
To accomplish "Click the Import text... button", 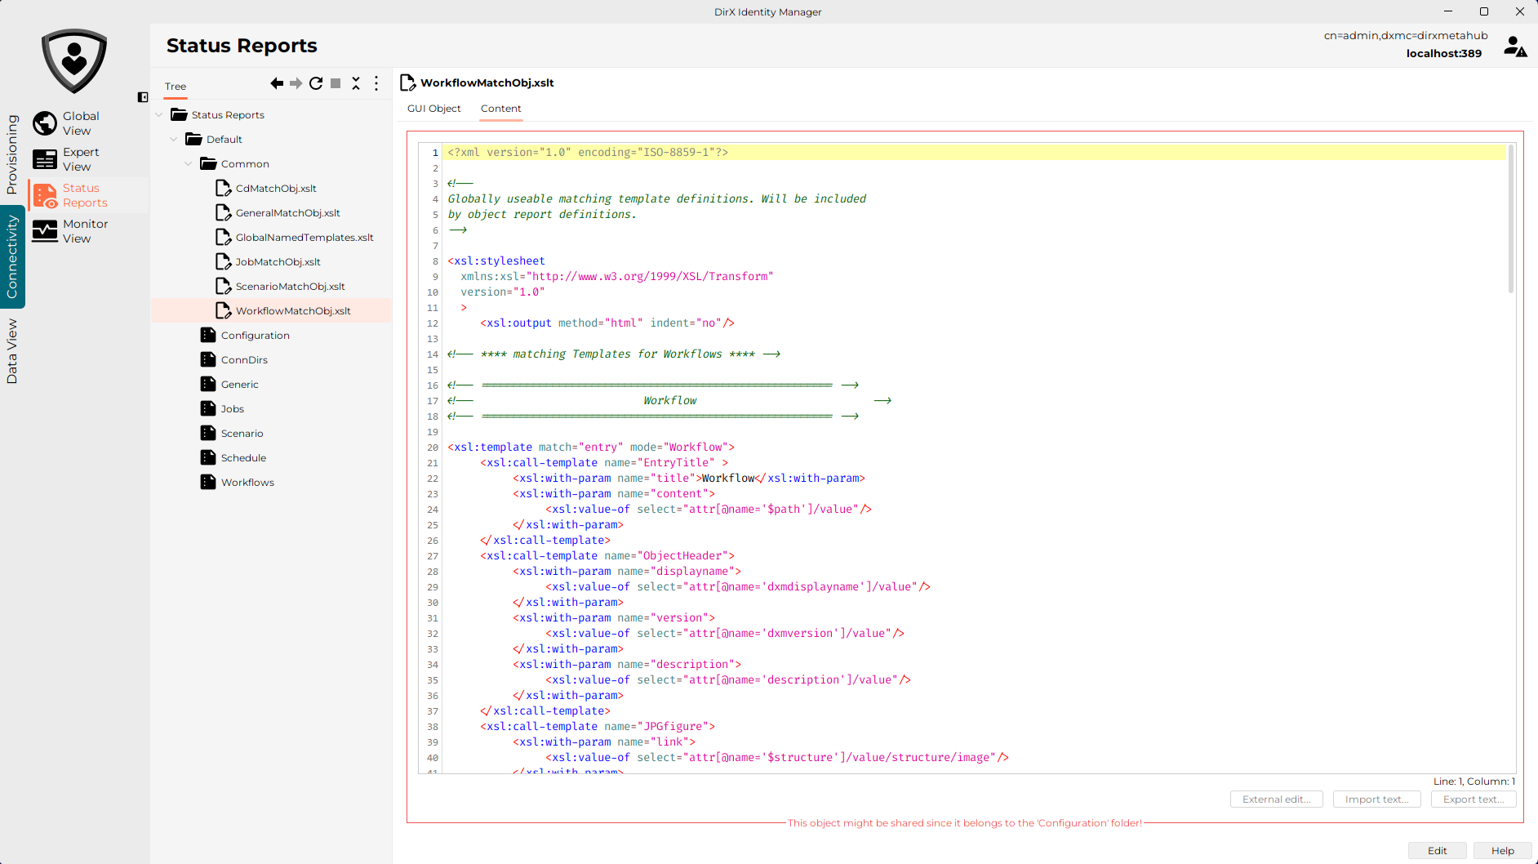I will click(x=1377, y=799).
